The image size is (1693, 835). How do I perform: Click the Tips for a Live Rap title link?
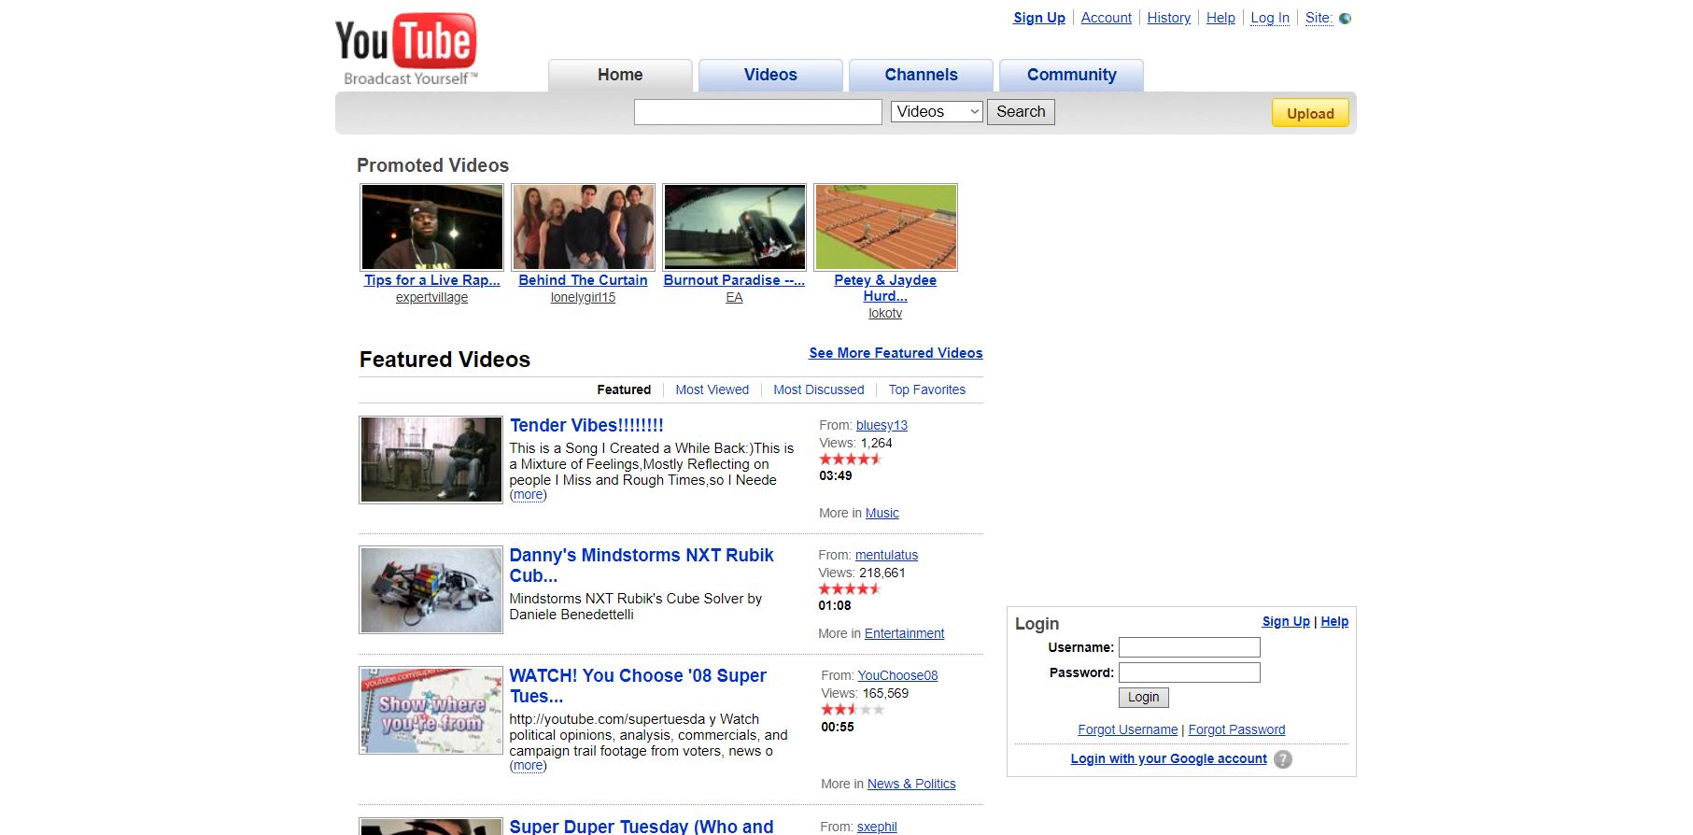432,280
